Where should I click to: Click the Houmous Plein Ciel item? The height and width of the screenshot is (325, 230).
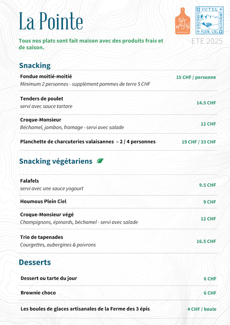click(43, 201)
